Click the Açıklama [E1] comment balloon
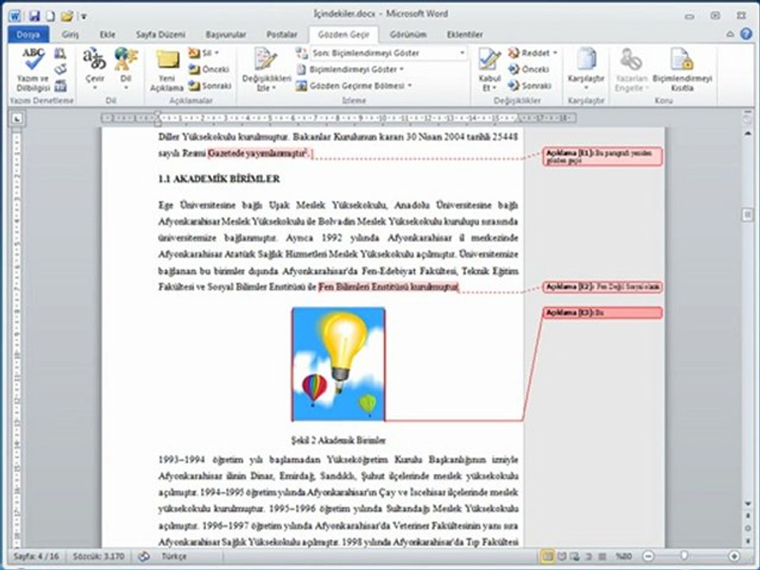Viewport: 760px width, 570px height. pos(602,157)
